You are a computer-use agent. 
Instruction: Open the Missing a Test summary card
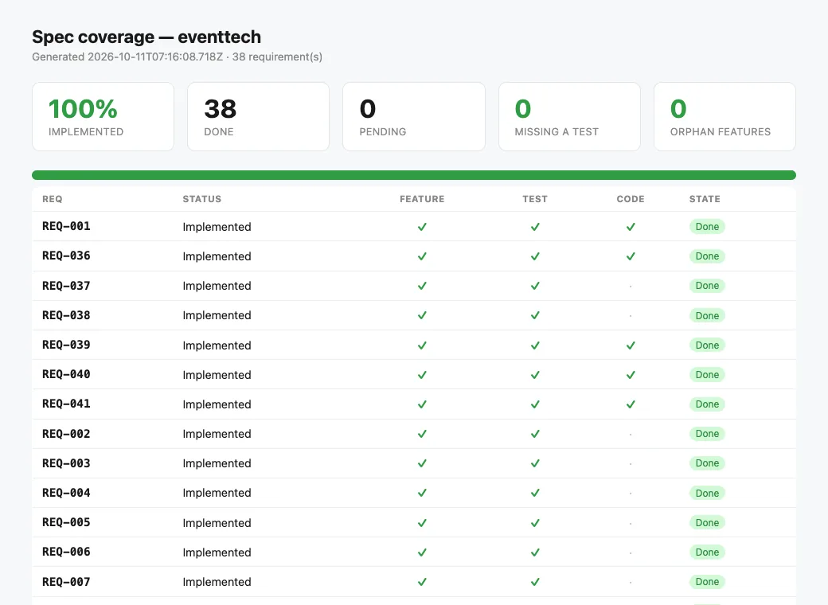pos(569,117)
